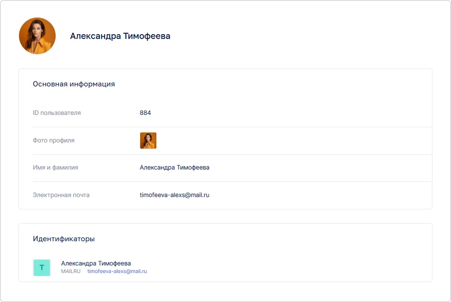Click the divider line under ID пользователя row
Screen dimensions: 451x302
pos(232,127)
